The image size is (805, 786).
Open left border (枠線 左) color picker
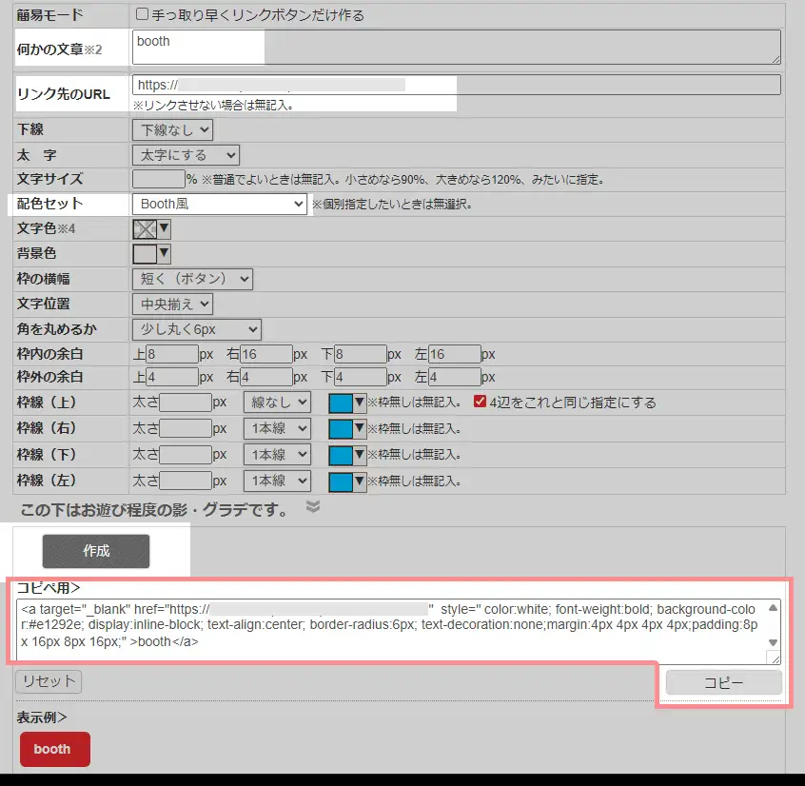click(346, 480)
